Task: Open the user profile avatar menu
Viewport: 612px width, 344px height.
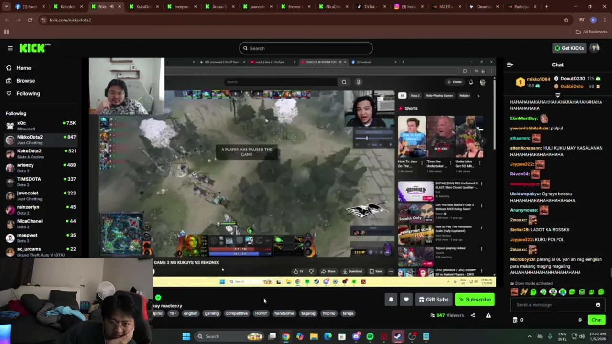Action: (x=594, y=48)
